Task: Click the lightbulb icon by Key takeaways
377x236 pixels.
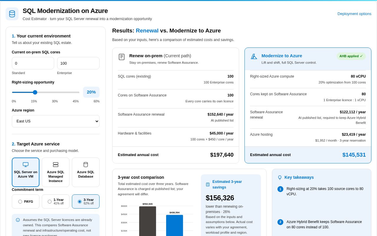Action: (x=280, y=178)
